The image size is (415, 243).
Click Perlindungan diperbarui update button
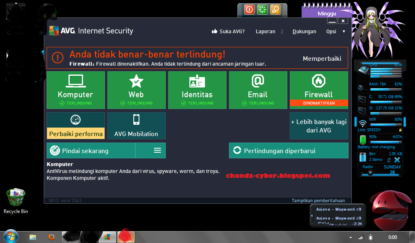coord(289,150)
